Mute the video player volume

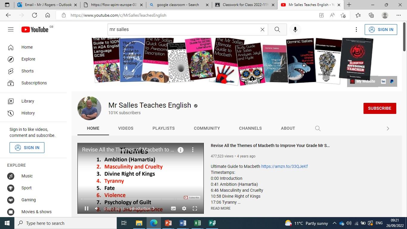click(x=97, y=209)
